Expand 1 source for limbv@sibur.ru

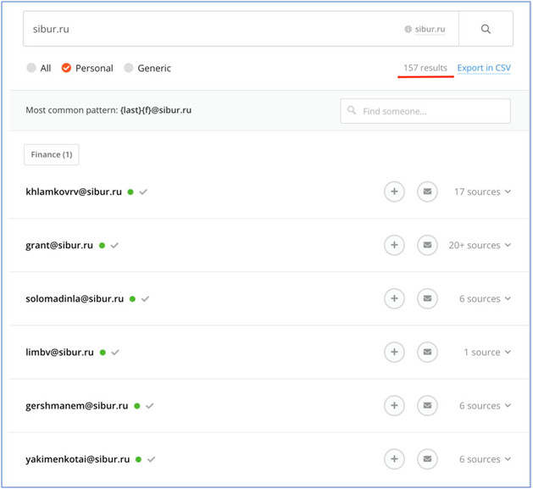486,353
